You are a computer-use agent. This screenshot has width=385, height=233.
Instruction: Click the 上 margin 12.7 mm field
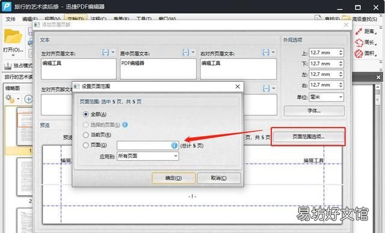click(x=326, y=52)
